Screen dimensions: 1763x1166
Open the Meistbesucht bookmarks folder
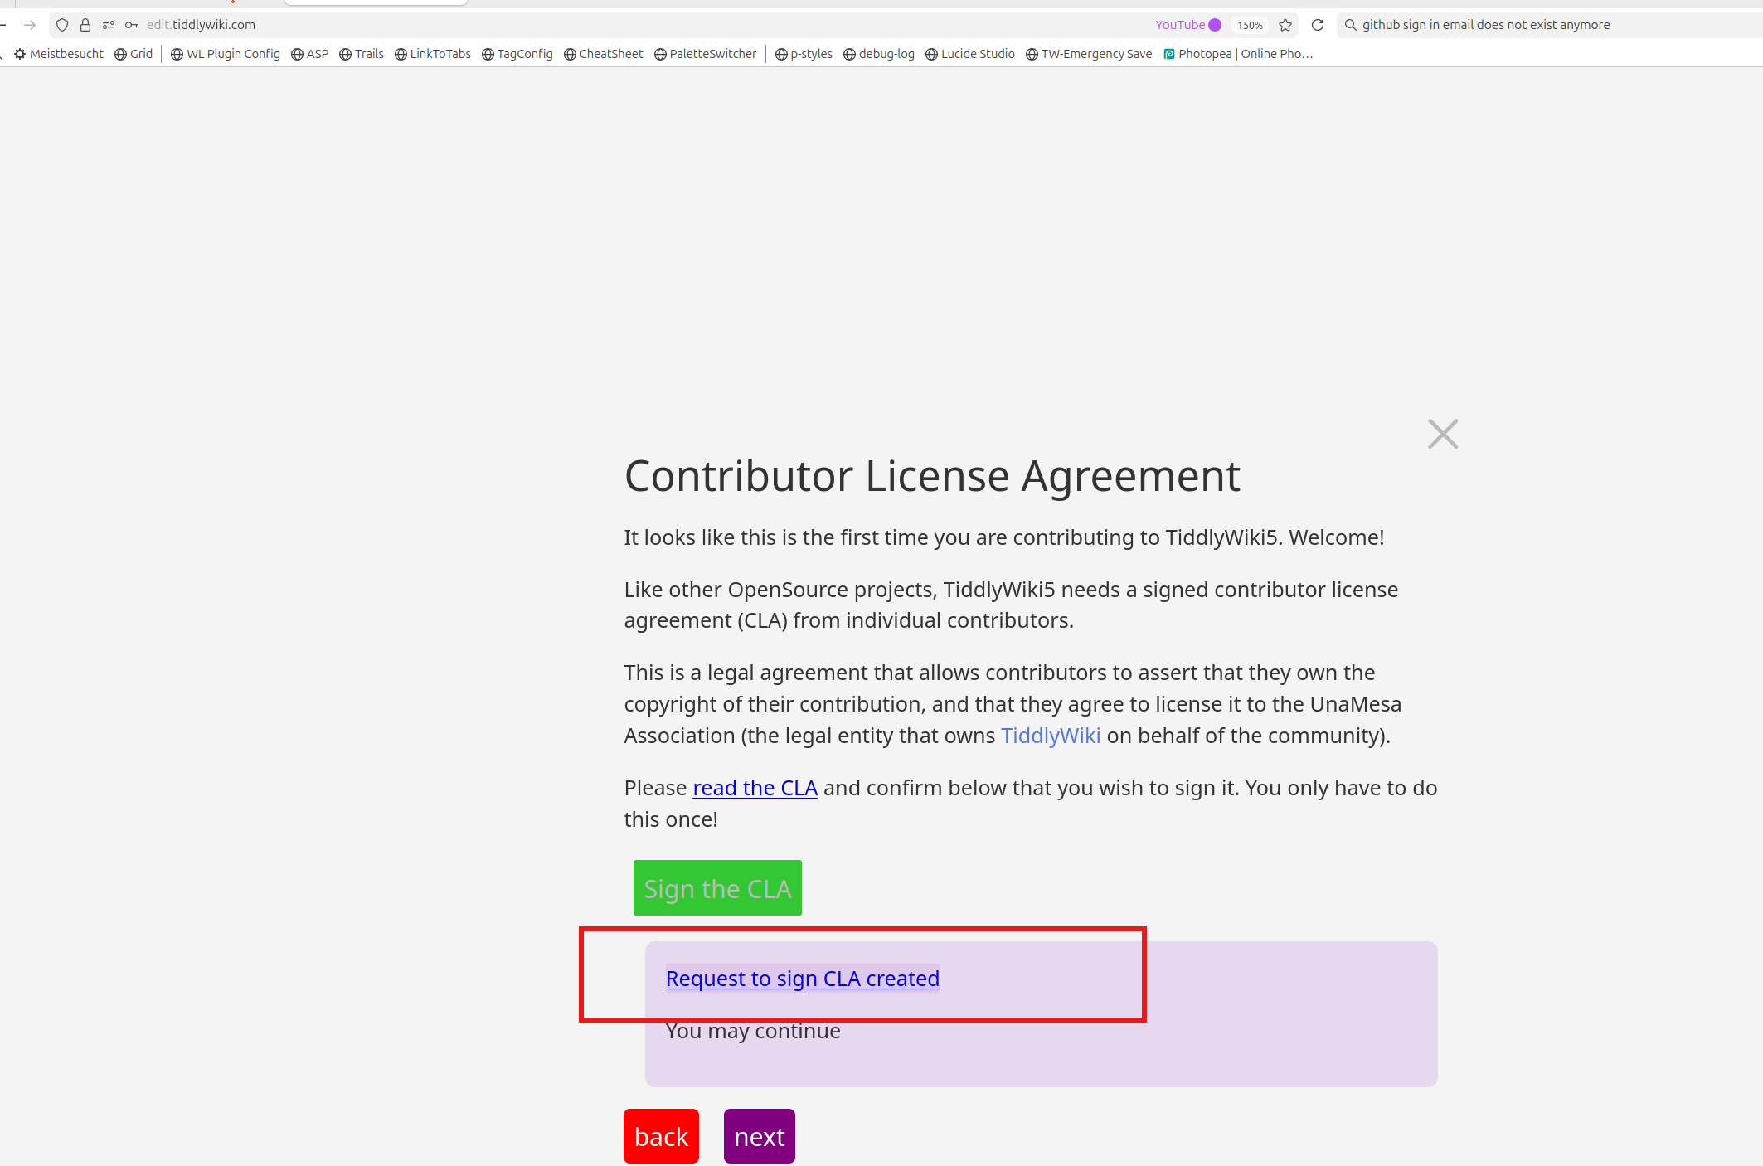(59, 54)
